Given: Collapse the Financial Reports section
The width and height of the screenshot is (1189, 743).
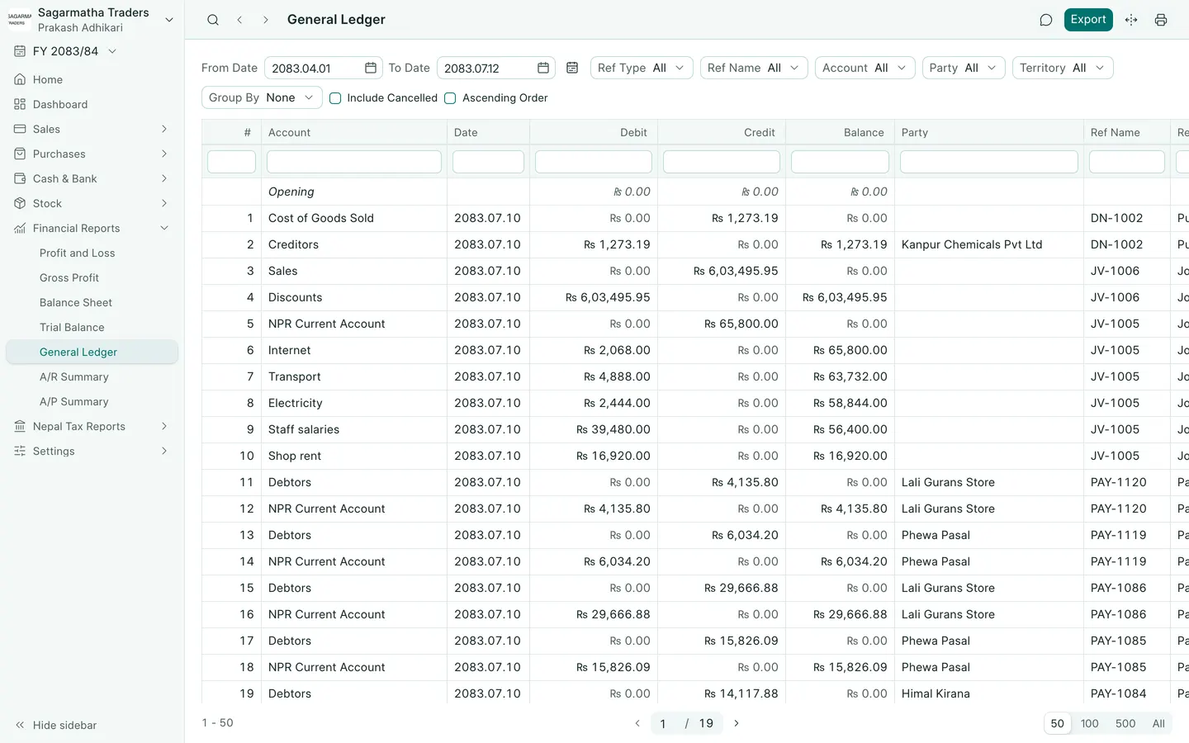Looking at the screenshot, I should (x=92, y=228).
